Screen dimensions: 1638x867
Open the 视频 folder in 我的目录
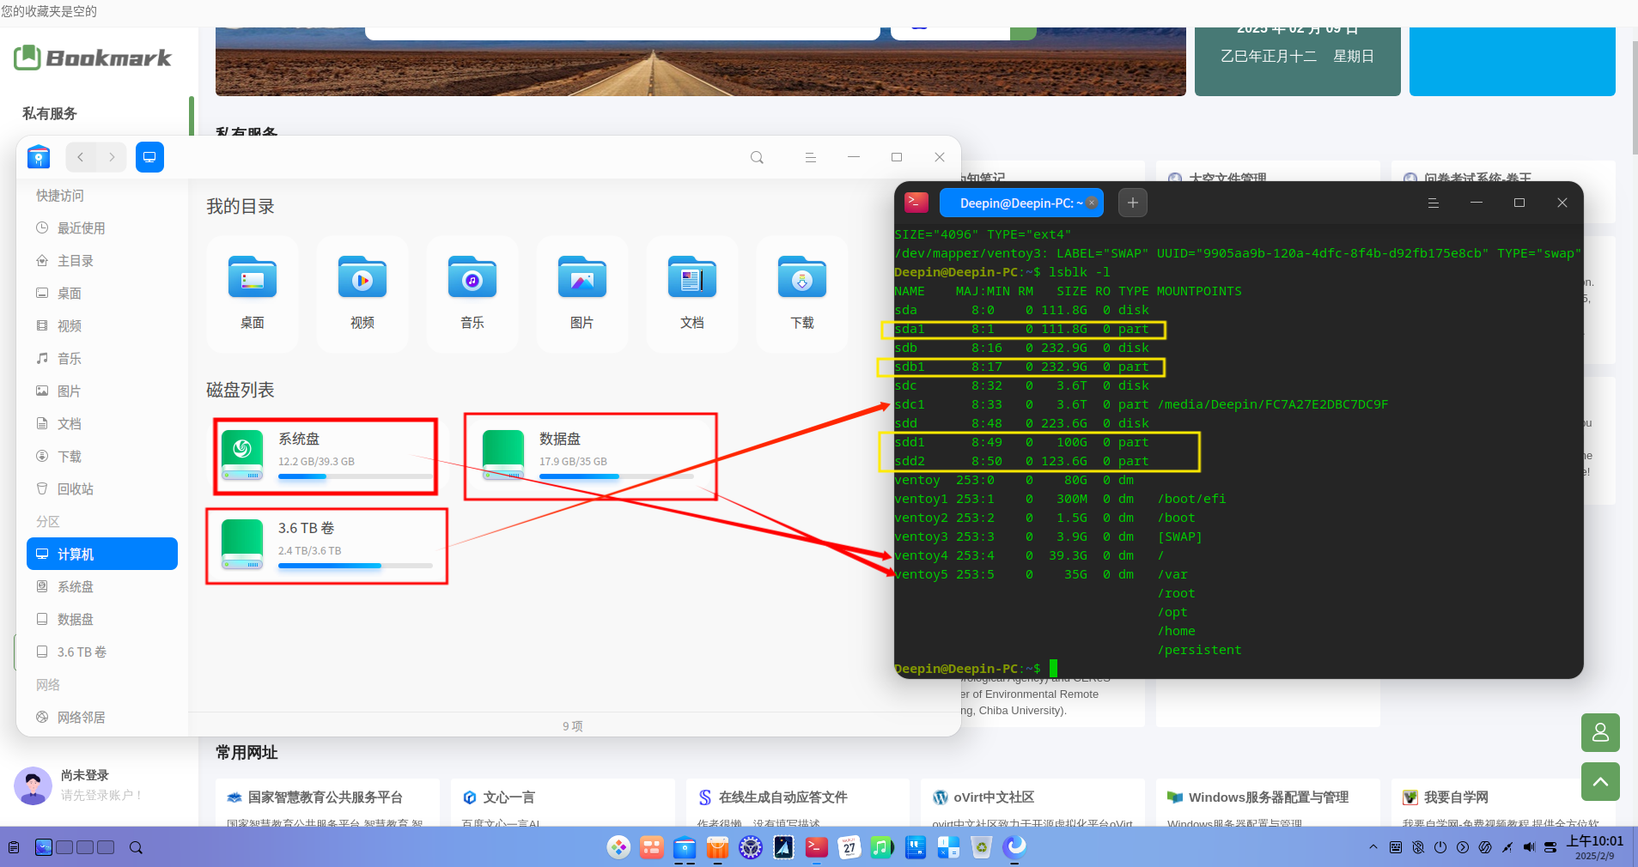click(x=362, y=293)
